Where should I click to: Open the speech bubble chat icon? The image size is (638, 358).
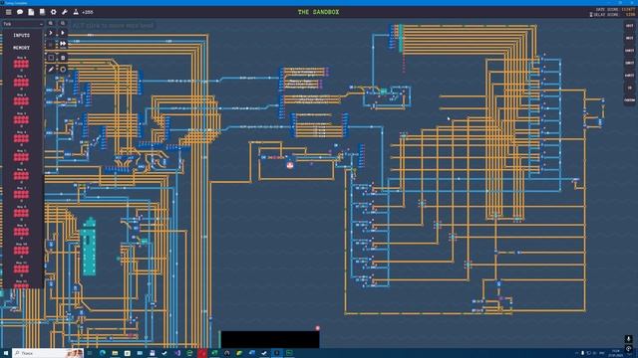point(20,12)
